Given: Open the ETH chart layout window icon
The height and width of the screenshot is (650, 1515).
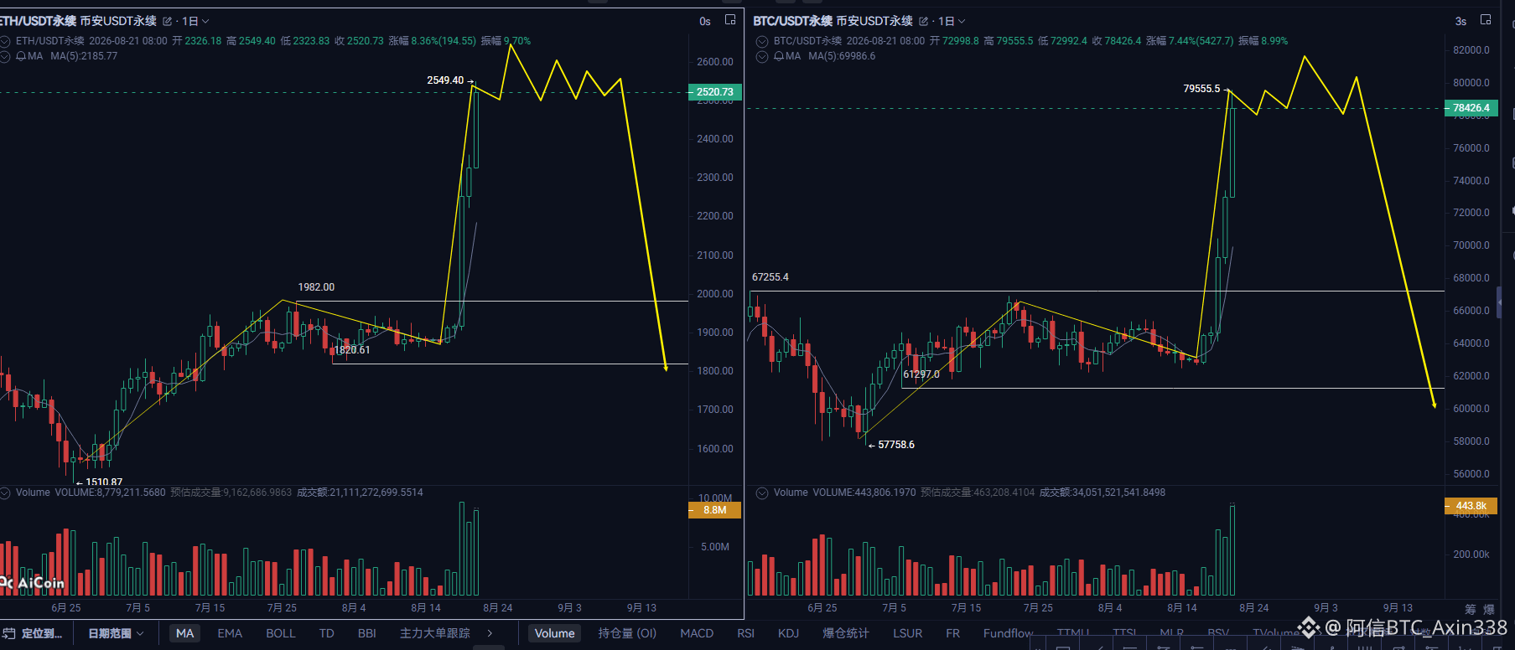Looking at the screenshot, I should coord(730,20).
